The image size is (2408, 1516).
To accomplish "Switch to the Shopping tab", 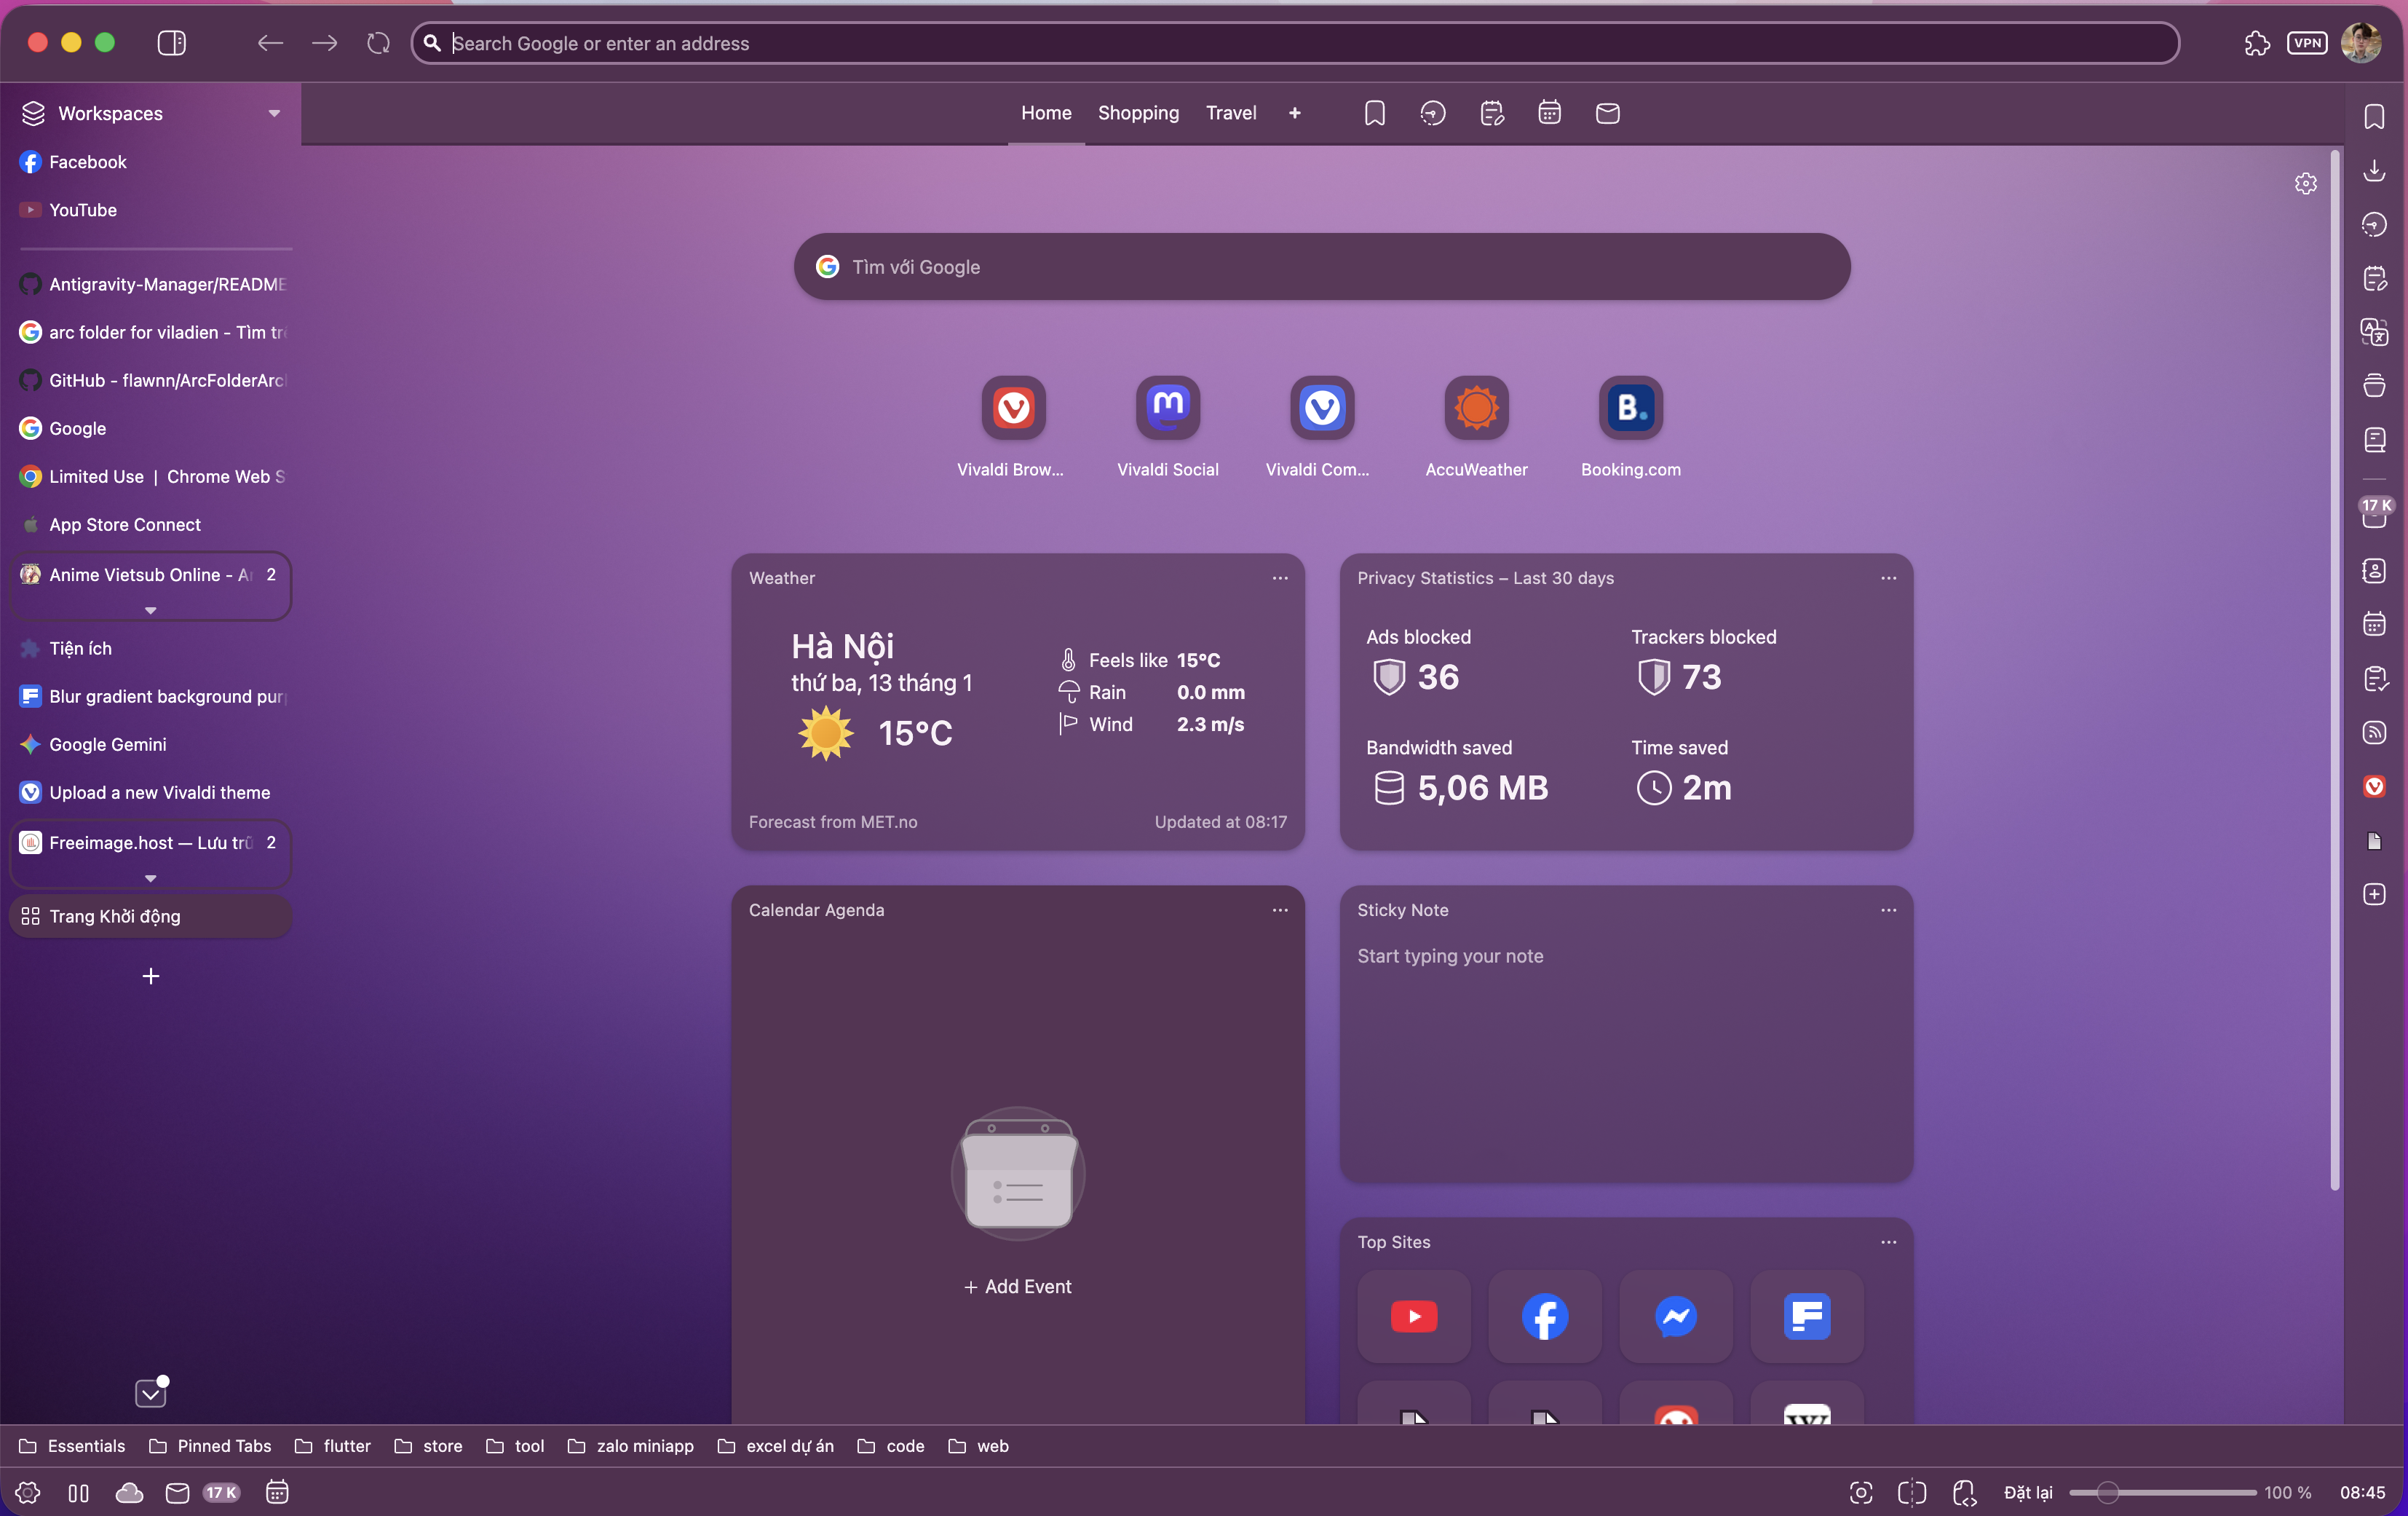I will (x=1138, y=113).
